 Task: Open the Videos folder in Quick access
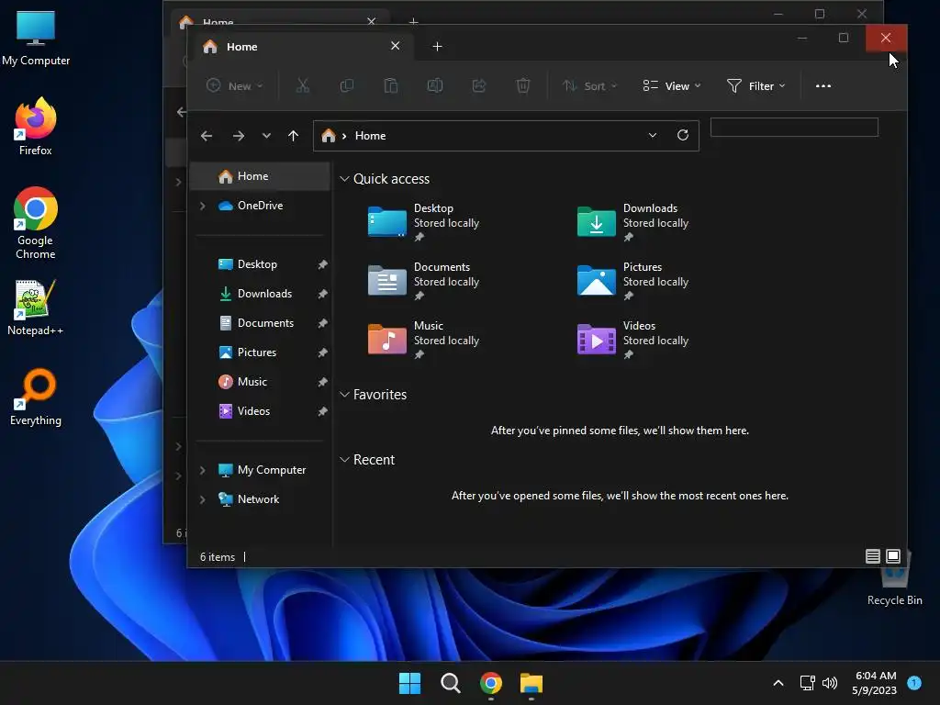pos(632,340)
